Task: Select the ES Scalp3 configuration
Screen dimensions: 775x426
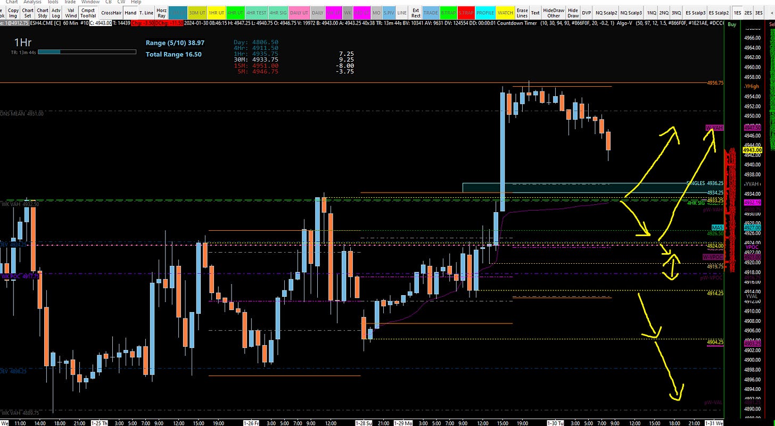Action: point(696,13)
